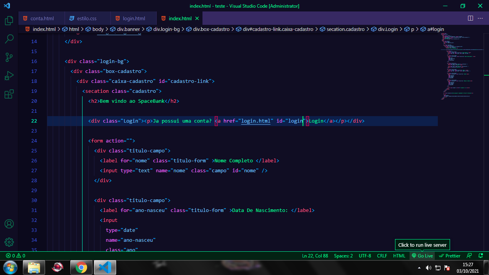Open the Run and Debug view
Viewport: 489px width, 275px height.
point(9,76)
